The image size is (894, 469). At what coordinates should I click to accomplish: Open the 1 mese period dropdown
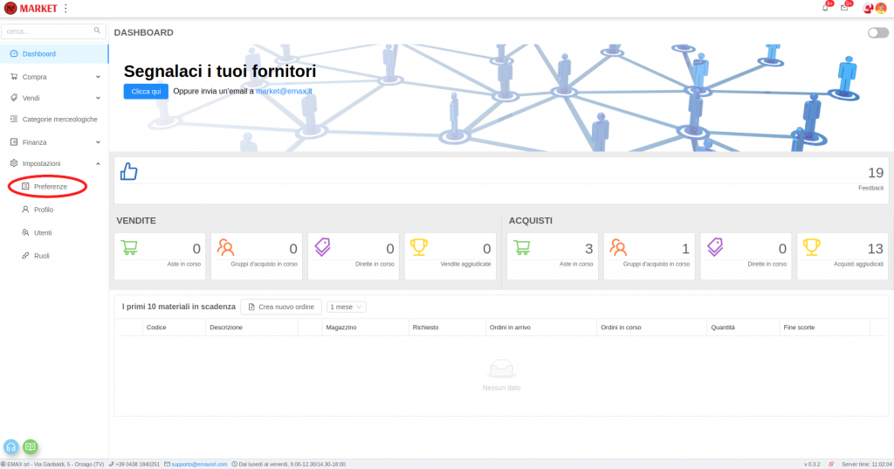click(x=347, y=307)
